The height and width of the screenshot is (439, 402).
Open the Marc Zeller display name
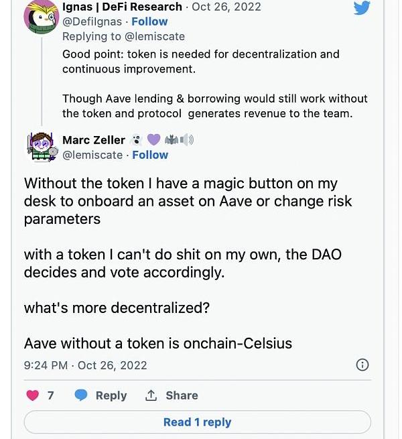coord(94,140)
